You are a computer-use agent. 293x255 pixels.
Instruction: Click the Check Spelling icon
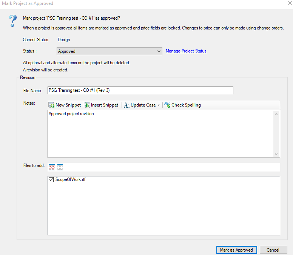point(167,105)
